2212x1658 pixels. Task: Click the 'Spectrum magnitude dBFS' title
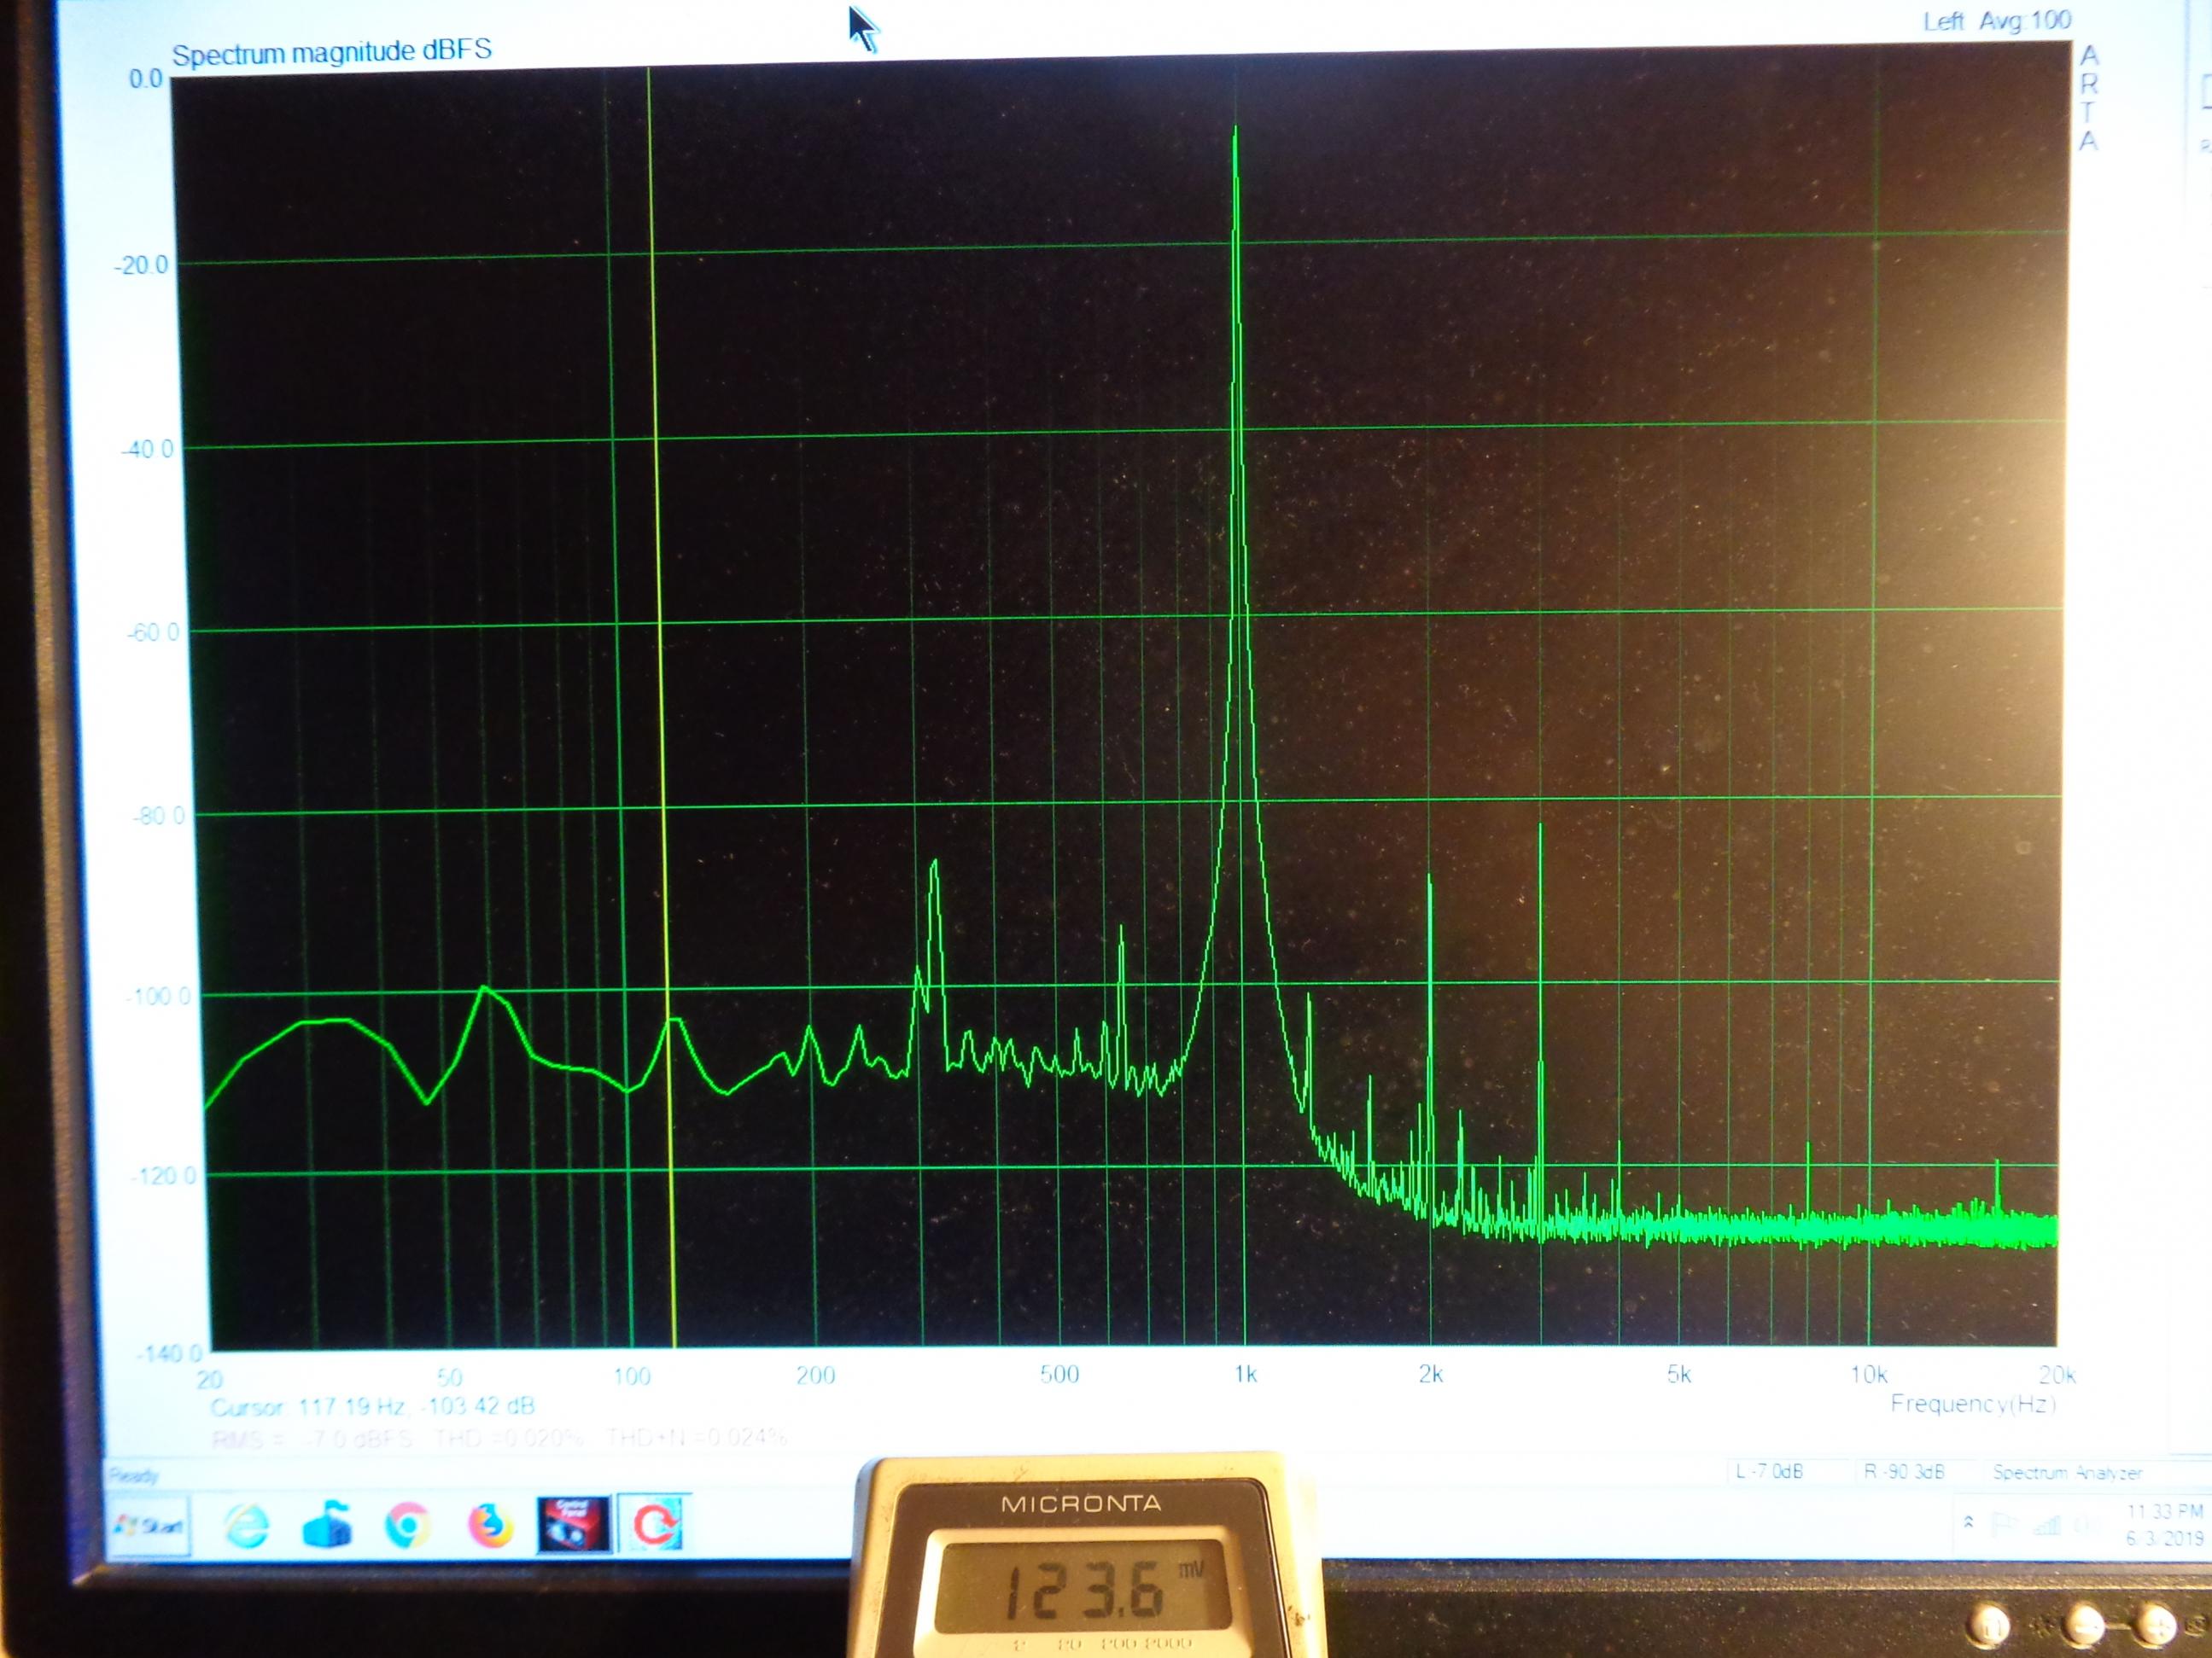click(332, 51)
